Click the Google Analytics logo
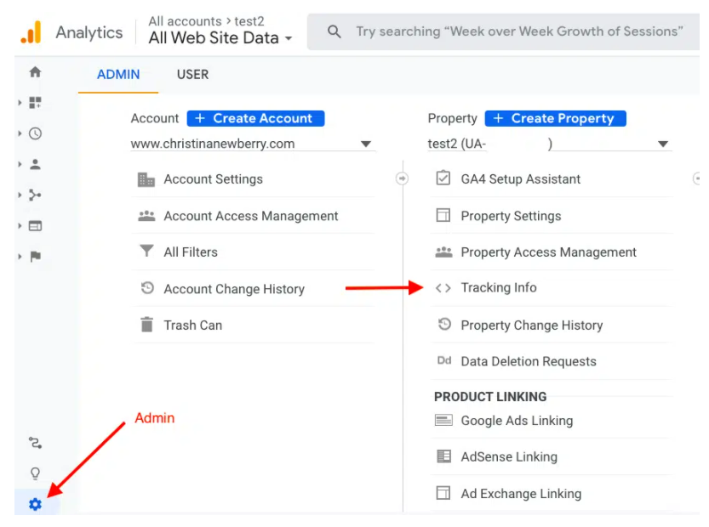Viewport: 709px width, 527px height. (x=31, y=32)
